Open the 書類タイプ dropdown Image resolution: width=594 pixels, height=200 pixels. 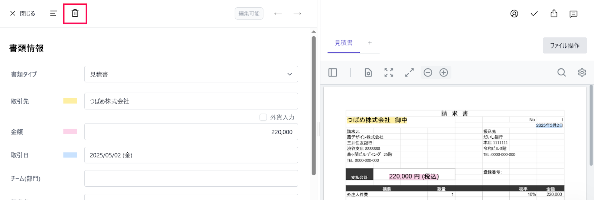pyautogui.click(x=191, y=74)
